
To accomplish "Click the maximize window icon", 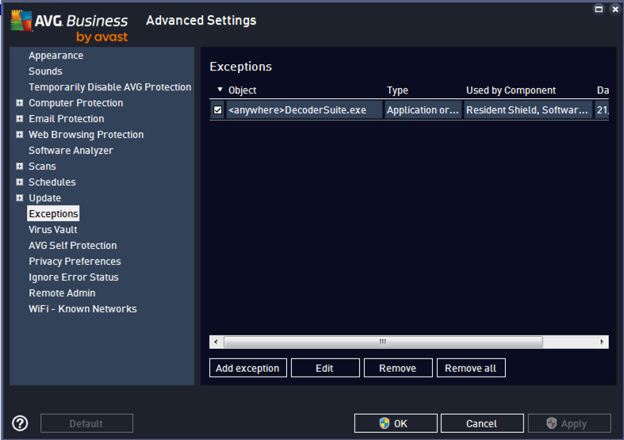I will [599, 10].
